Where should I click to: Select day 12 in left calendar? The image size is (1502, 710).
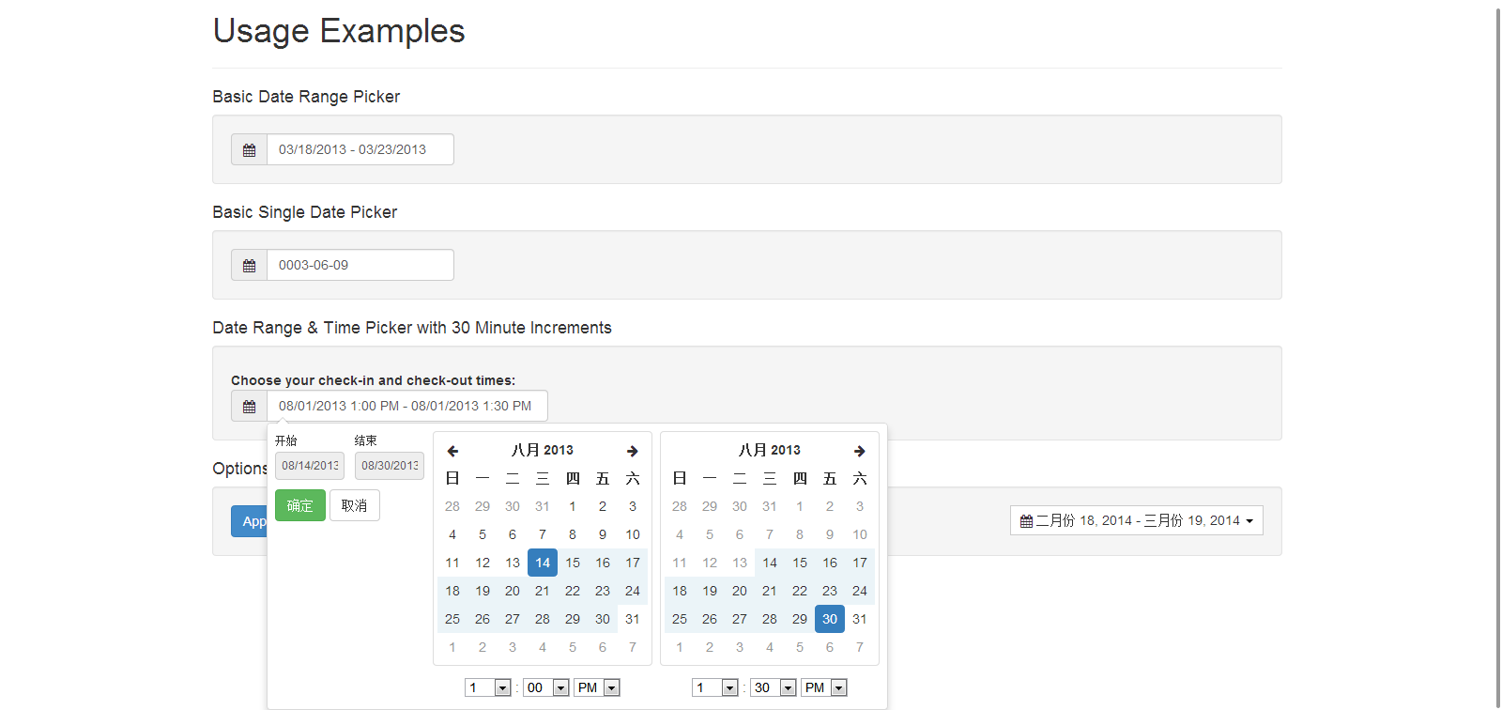tap(483, 563)
